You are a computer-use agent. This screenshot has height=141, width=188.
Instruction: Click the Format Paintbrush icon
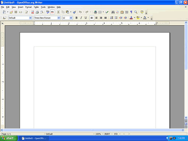(x=74, y=12)
